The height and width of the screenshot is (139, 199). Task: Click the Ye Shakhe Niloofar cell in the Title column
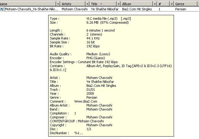[x=105, y=9]
